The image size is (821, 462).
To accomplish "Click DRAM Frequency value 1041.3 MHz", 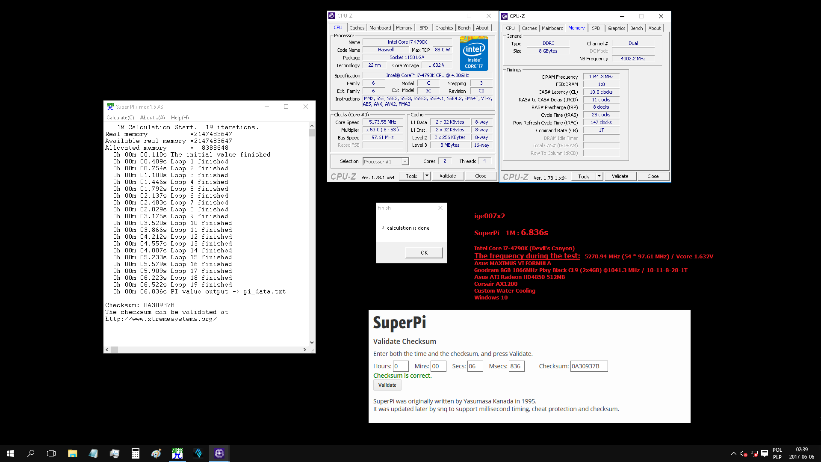I will [601, 77].
